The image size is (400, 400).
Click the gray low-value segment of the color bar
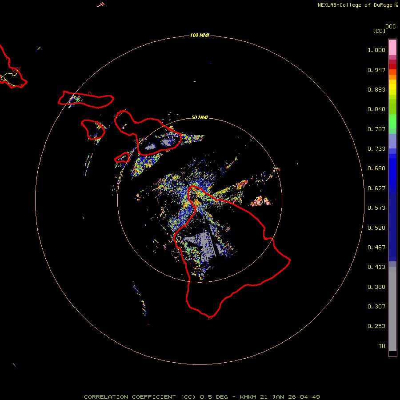(x=392, y=309)
